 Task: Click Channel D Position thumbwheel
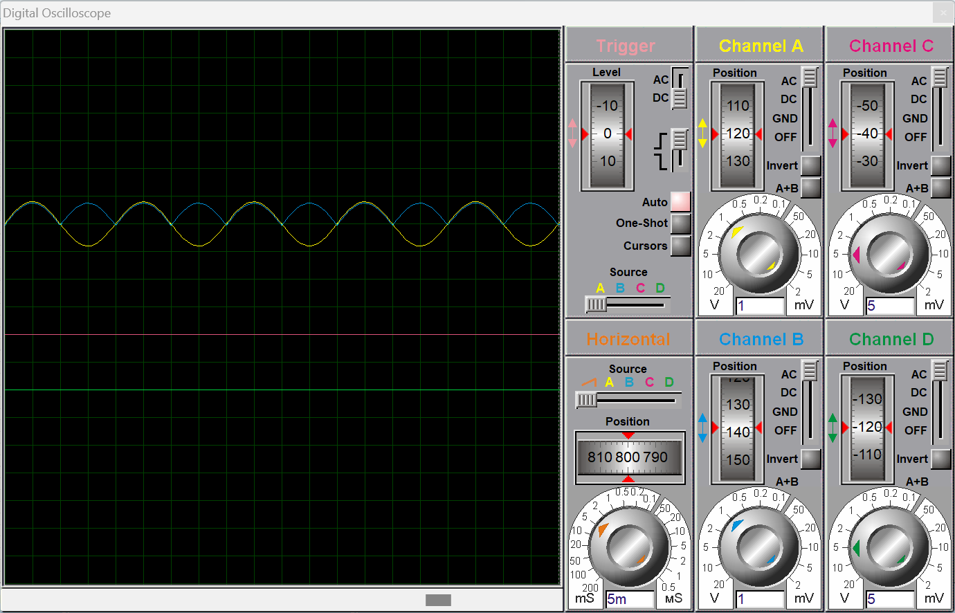coord(867,429)
